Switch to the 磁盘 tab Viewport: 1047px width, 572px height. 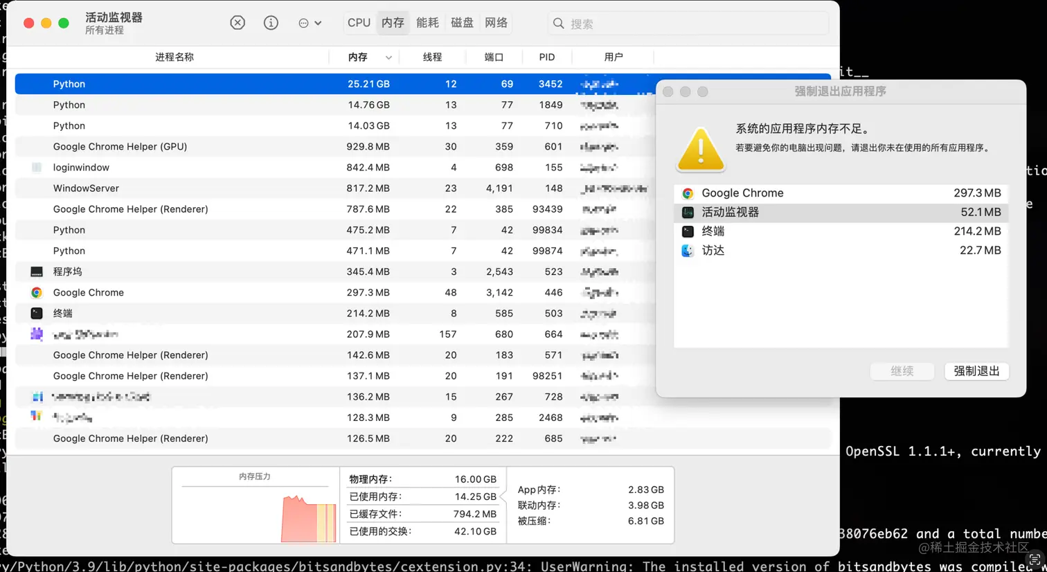coord(462,23)
